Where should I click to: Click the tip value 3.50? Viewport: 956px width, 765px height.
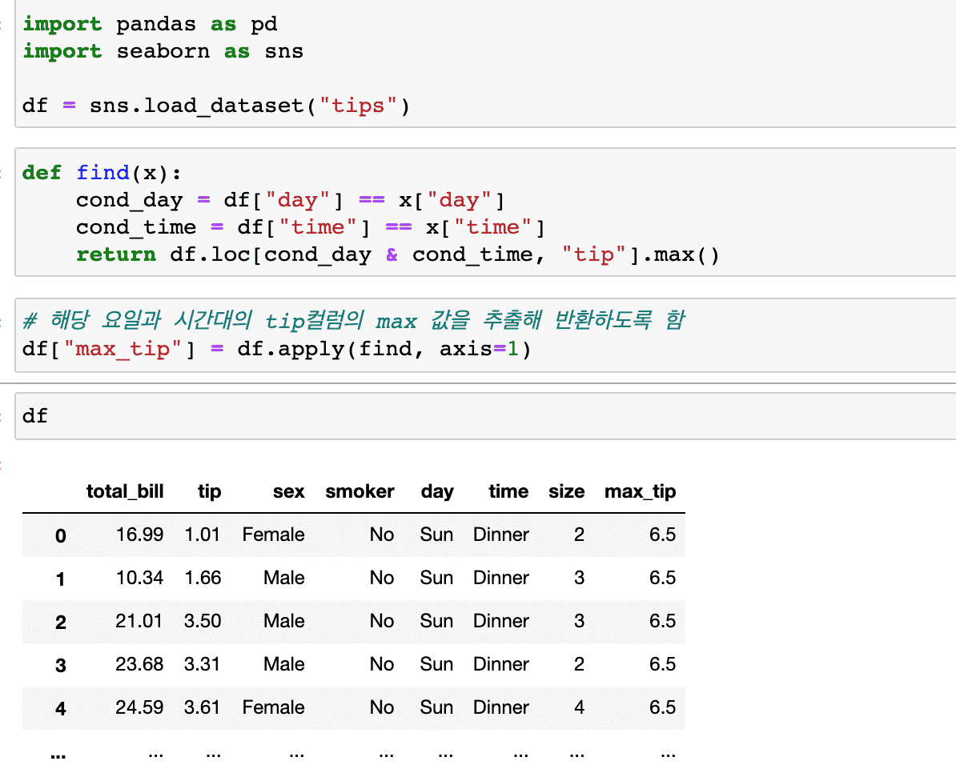tap(203, 621)
